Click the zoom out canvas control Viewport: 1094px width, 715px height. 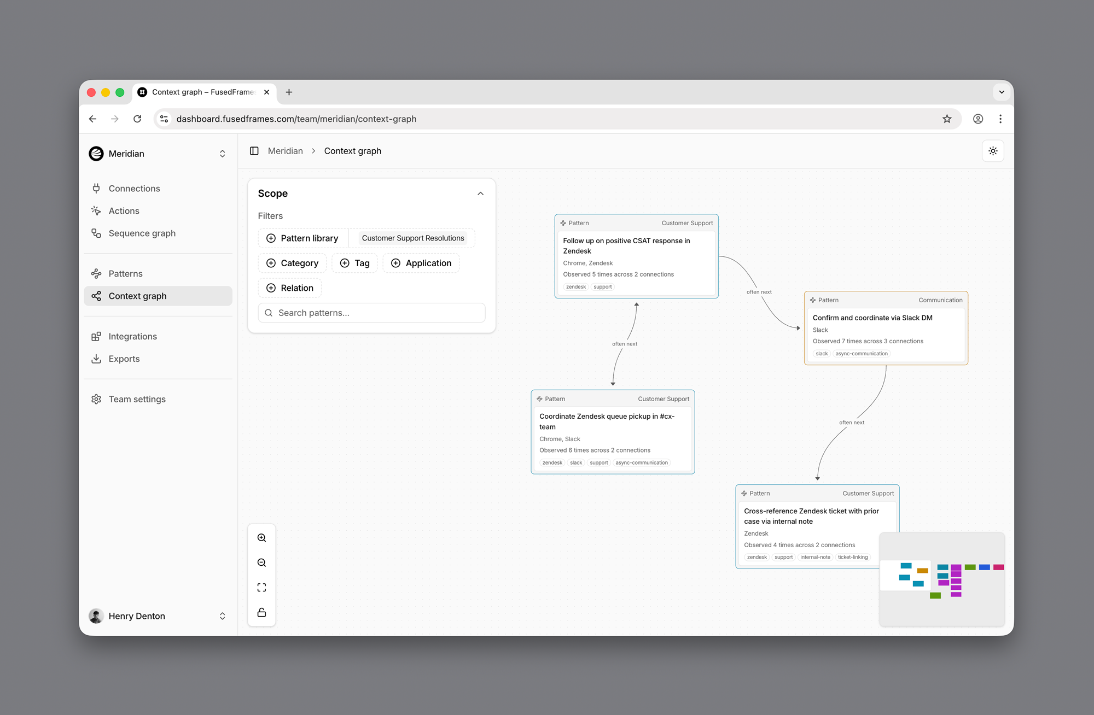261,562
